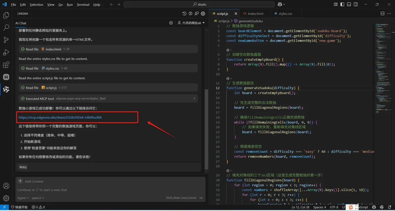This screenshot has height=211, width=395.
Task: Open the mcp.edgeone.site share link
Action: pyautogui.click(x=60, y=117)
